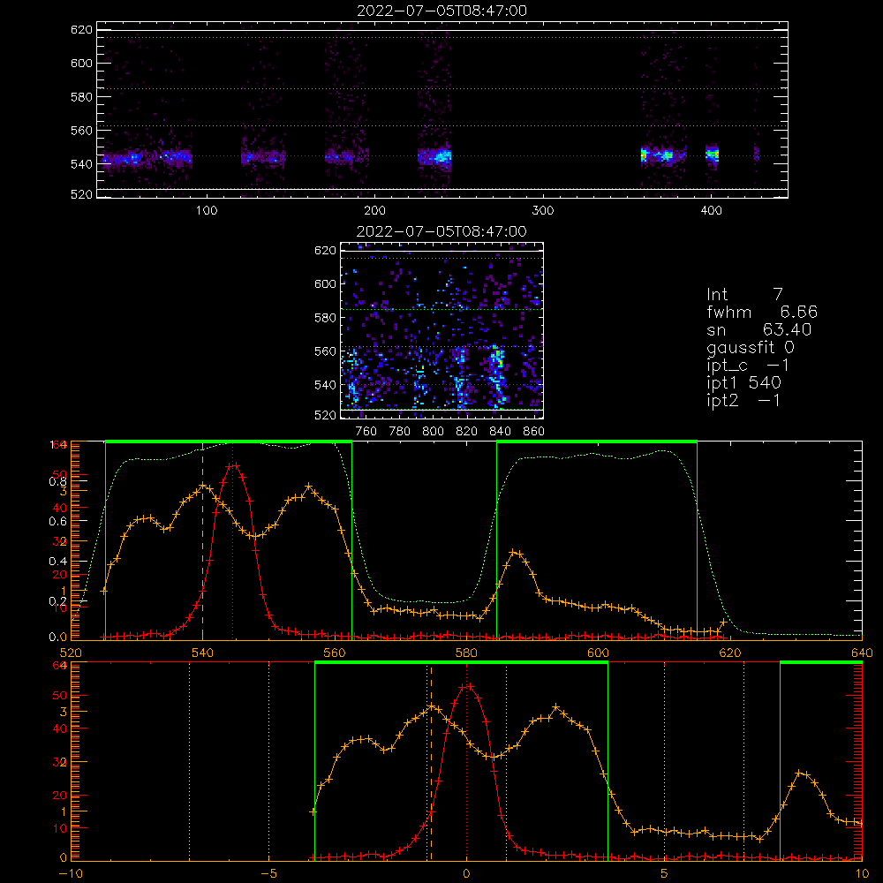Select the 'sn 63.40' readout line

tap(759, 329)
